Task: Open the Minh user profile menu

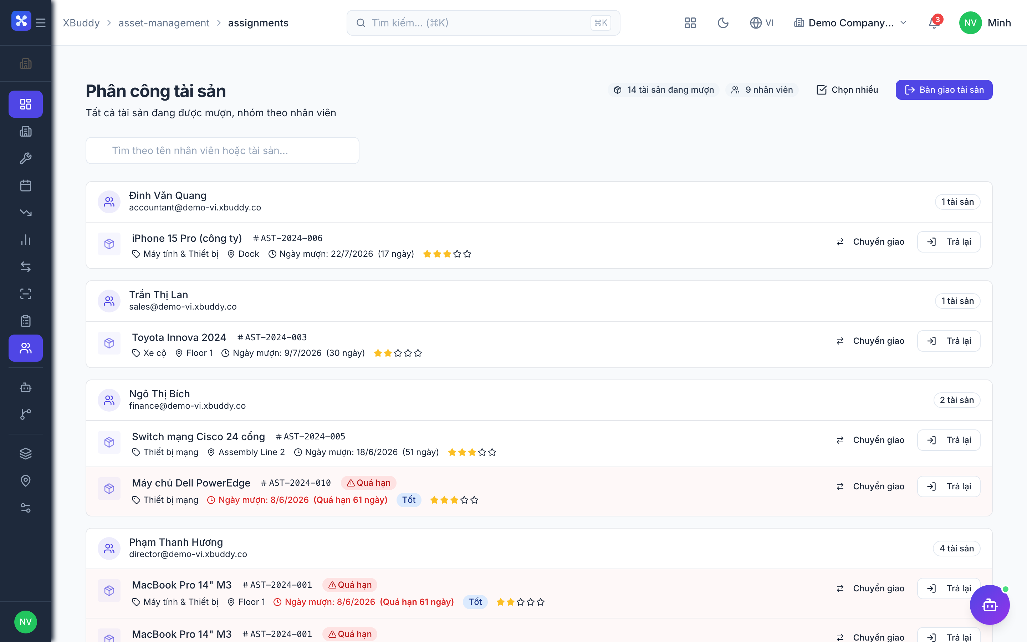Action: (985, 23)
